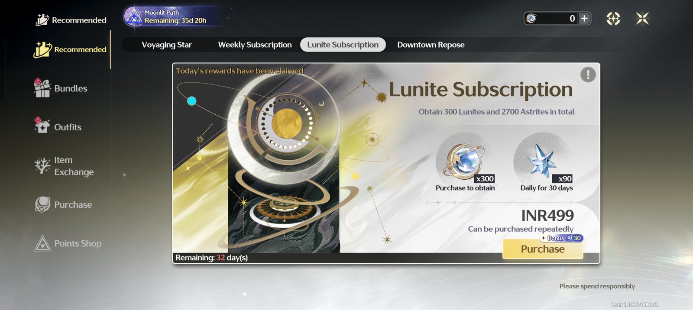Click the 'Purchase to obtain' label

click(465, 188)
